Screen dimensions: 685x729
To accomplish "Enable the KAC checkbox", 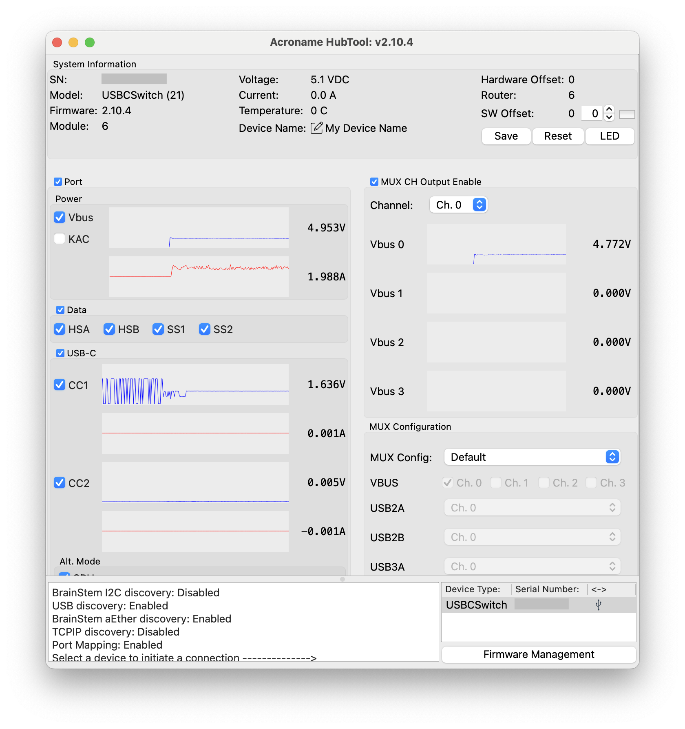I will (x=60, y=238).
